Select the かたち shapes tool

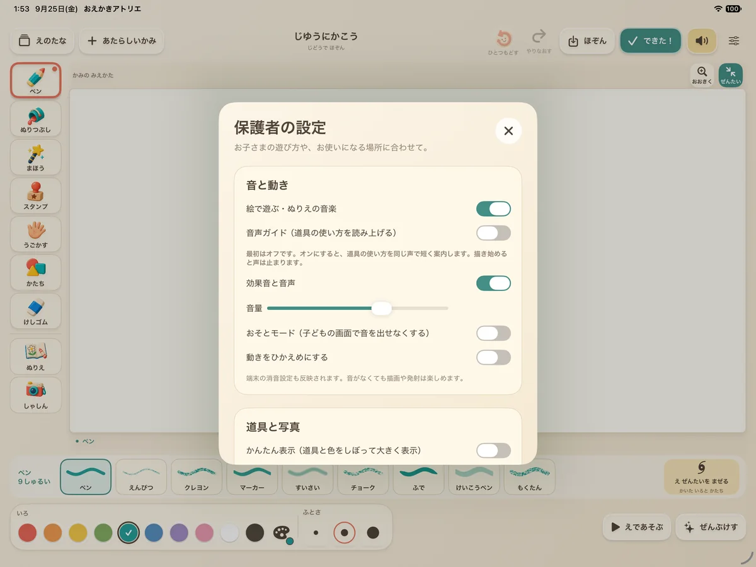point(36,273)
